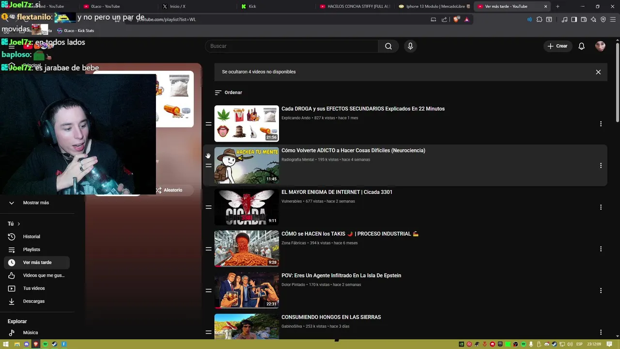Open options for TAKIS video
The image size is (620, 349).
pyautogui.click(x=601, y=249)
